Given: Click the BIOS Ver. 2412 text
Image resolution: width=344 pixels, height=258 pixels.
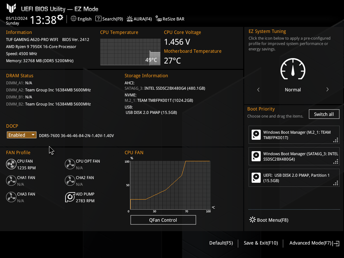Looking at the screenshot, I should coord(76,40).
